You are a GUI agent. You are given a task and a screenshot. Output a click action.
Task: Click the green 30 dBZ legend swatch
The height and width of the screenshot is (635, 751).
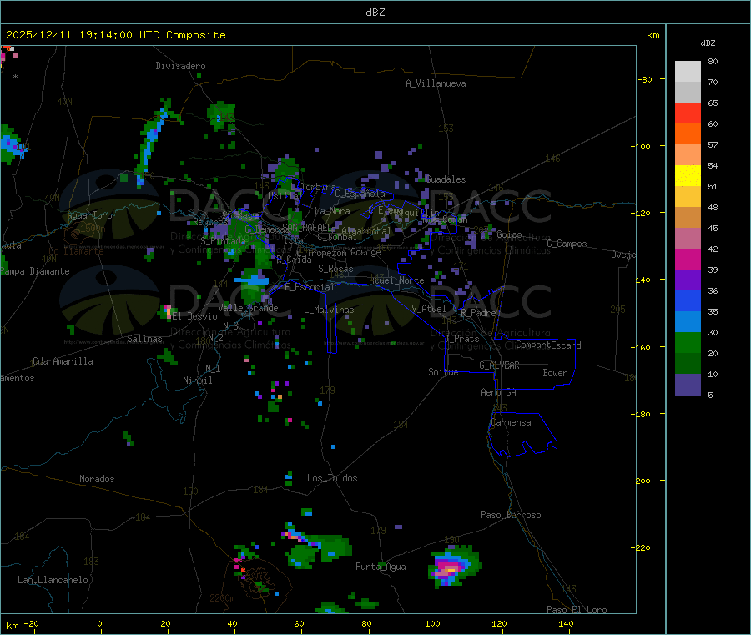coord(688,342)
